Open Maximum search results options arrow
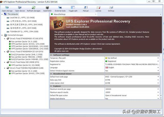 pos(158,92)
